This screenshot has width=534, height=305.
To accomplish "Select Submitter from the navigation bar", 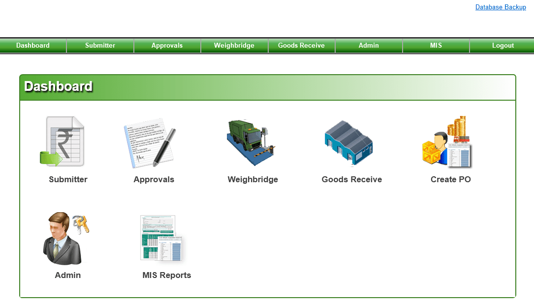I will (x=100, y=45).
